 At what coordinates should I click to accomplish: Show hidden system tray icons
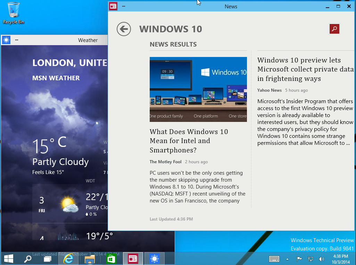pos(288,259)
